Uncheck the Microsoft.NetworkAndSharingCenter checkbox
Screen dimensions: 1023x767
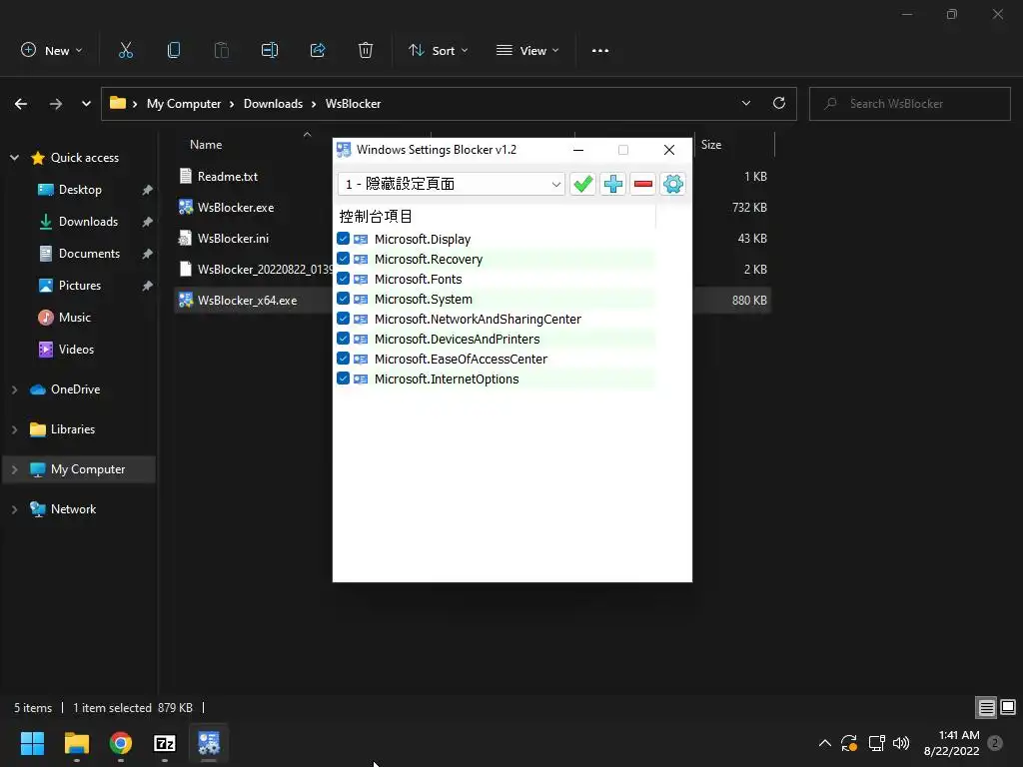(344, 319)
